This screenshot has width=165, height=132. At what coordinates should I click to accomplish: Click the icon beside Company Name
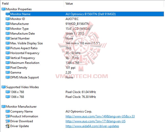point(8,111)
